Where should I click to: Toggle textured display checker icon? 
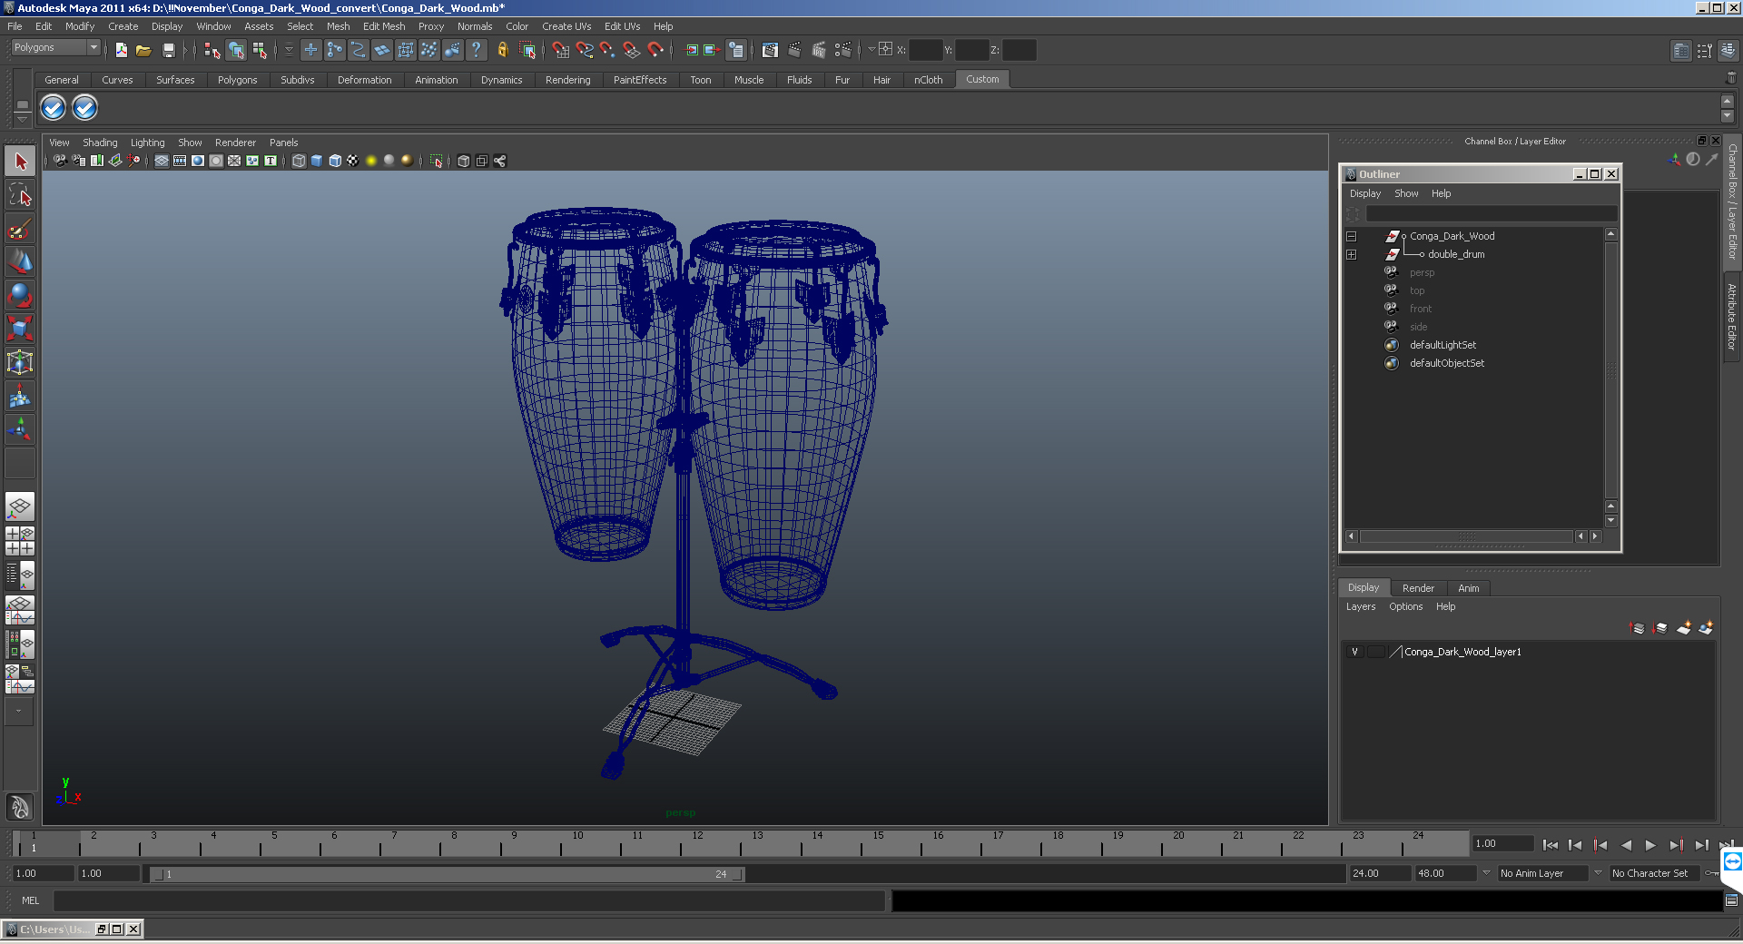pyautogui.click(x=353, y=161)
